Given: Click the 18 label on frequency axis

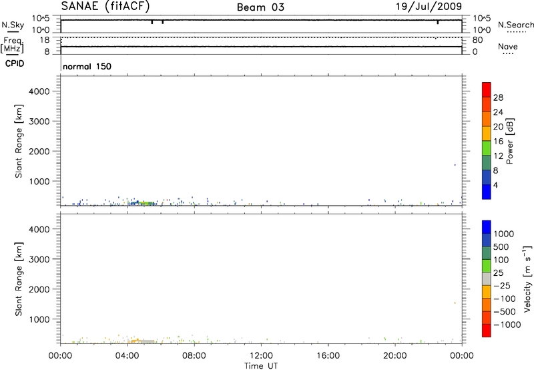Looking at the screenshot, I should pyautogui.click(x=45, y=40).
